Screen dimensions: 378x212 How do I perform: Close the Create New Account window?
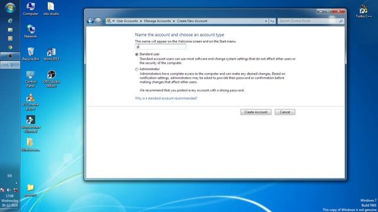click(338, 11)
